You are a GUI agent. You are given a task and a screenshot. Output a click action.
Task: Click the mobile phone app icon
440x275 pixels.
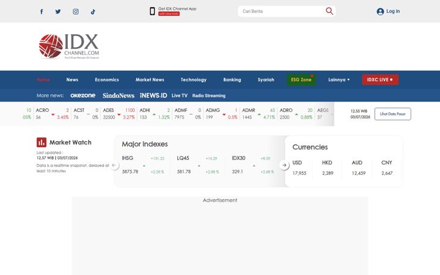pos(152,11)
